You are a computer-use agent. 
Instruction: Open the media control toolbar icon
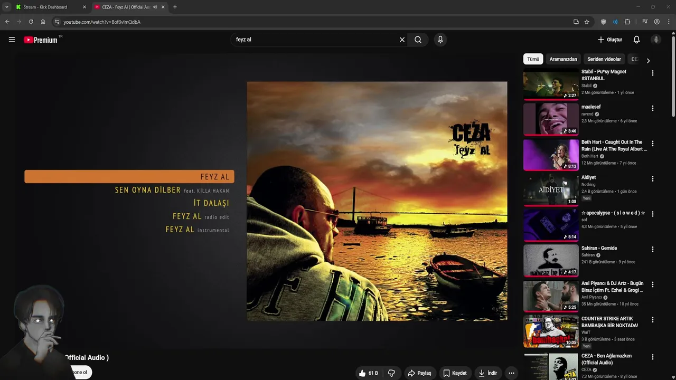point(645,22)
